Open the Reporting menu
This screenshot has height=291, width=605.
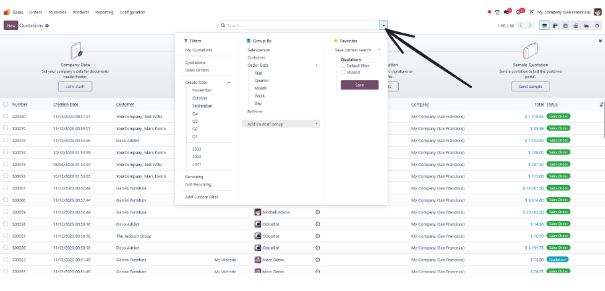click(x=104, y=12)
